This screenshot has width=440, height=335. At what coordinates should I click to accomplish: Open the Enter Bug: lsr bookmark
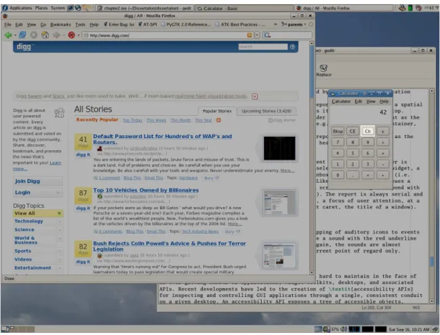click(119, 24)
